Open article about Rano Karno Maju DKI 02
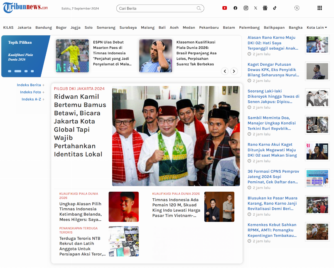Viewport: 334px width, 268px height. click(x=273, y=43)
